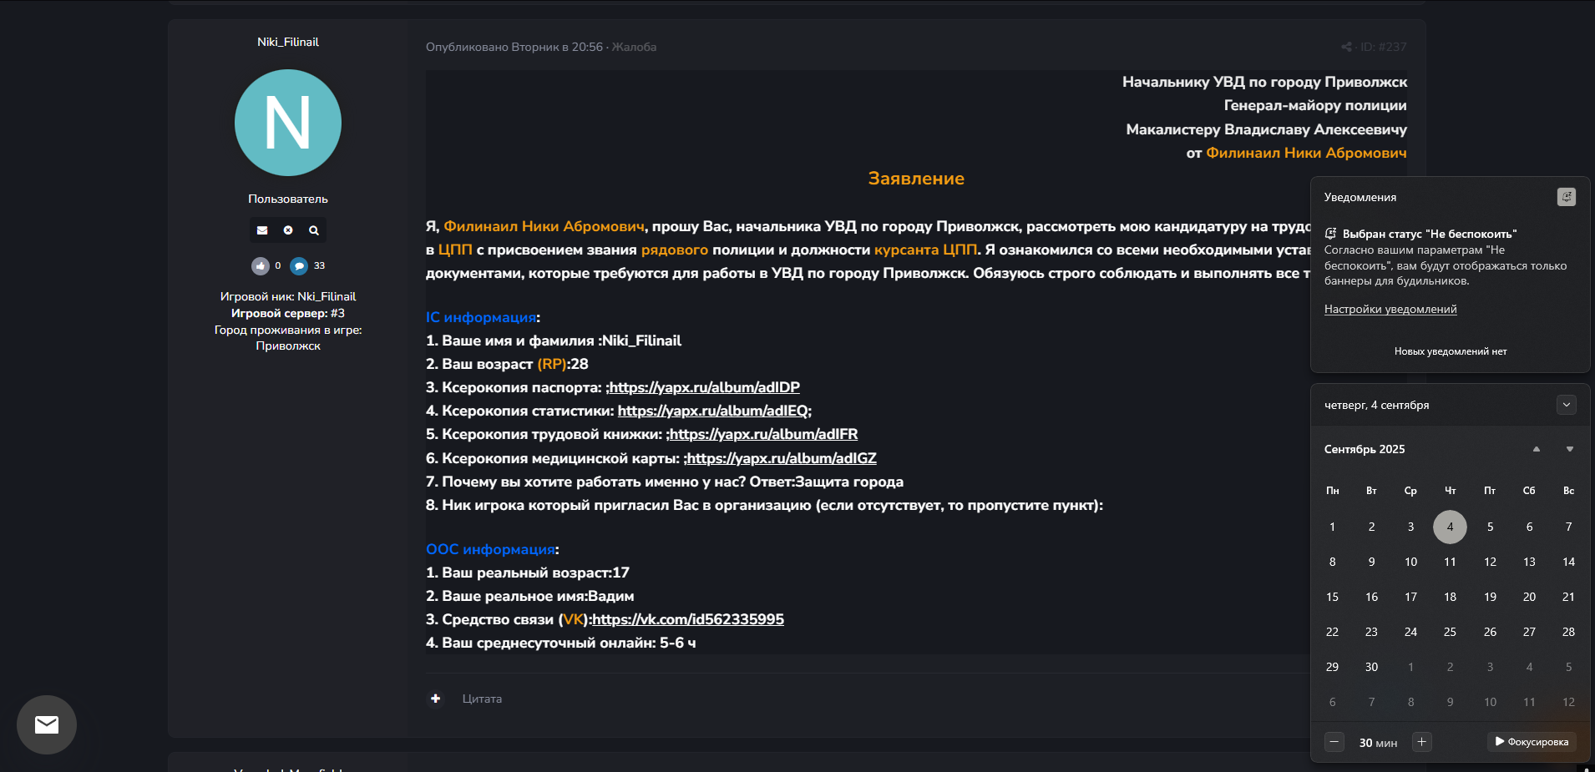The height and width of the screenshot is (772, 1595).
Task: Select September 30 in calendar
Action: tap(1371, 667)
